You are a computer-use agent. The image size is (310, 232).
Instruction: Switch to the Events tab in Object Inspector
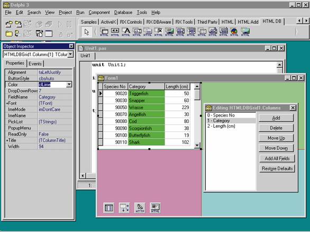pyautogui.click(x=35, y=64)
